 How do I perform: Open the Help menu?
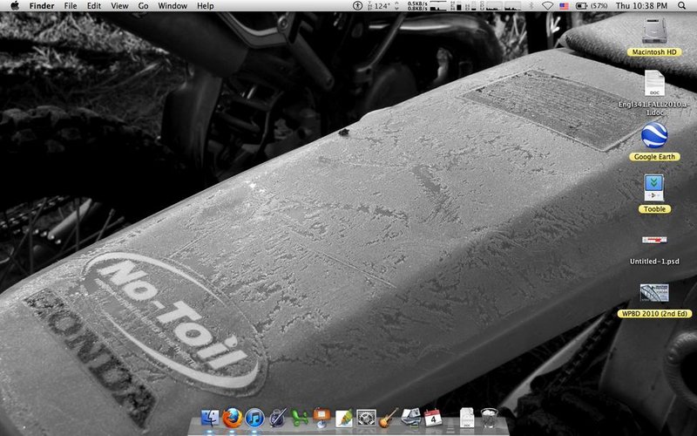point(206,6)
